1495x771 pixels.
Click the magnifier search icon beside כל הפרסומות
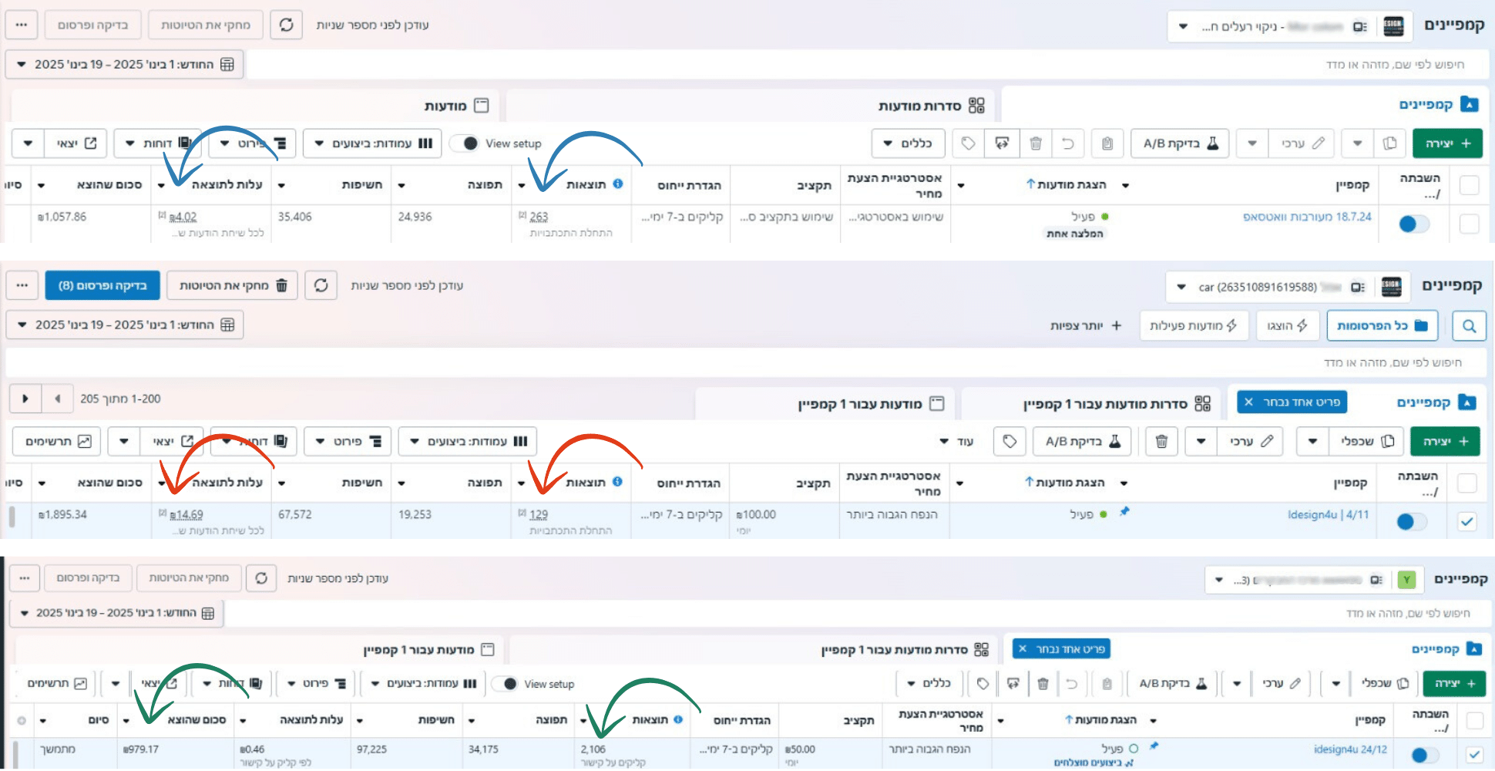1469,326
